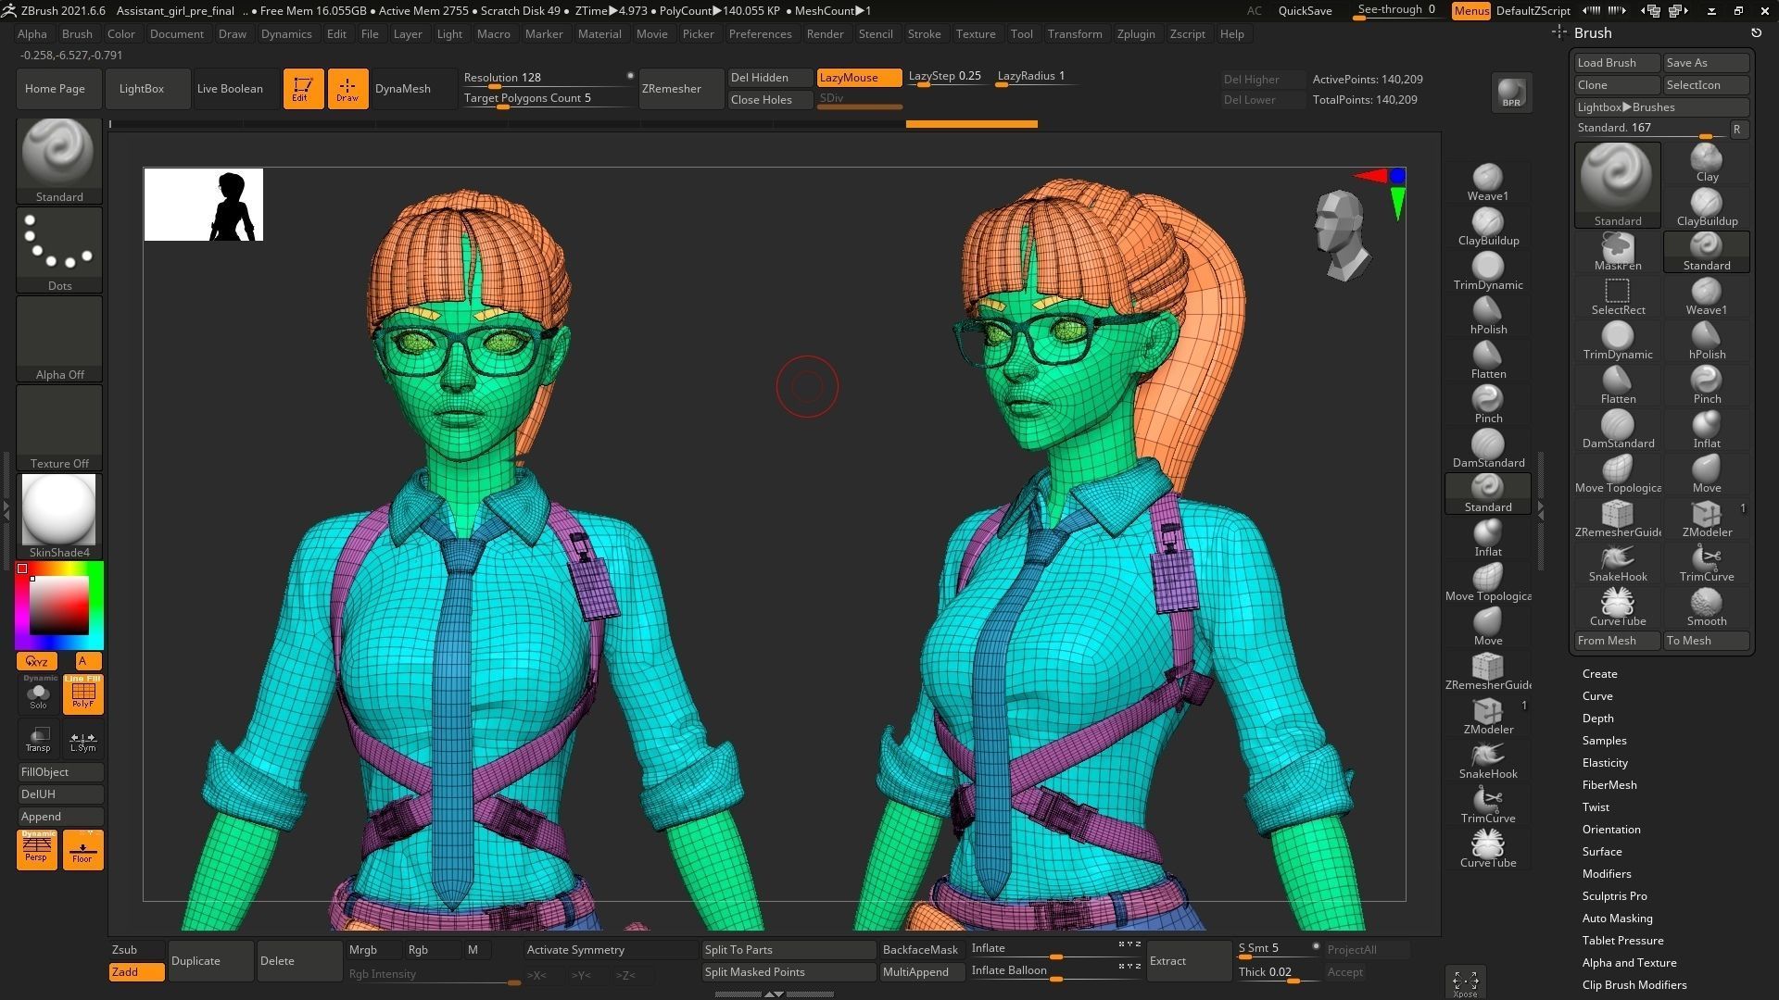Screen dimensions: 1779x1000
Task: Expand the Tablet Pressure section
Action: 1623,940
